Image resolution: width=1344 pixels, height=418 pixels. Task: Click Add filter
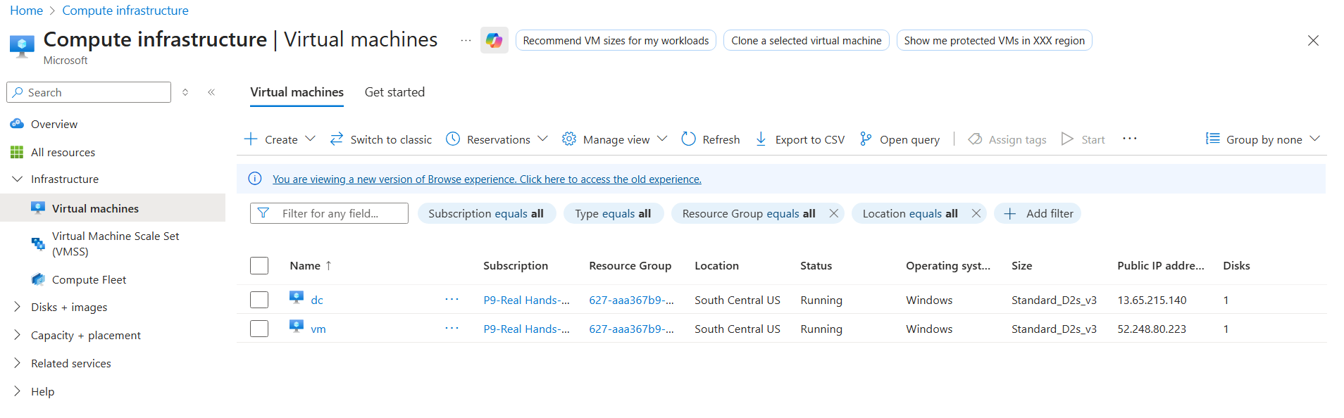pos(1038,213)
